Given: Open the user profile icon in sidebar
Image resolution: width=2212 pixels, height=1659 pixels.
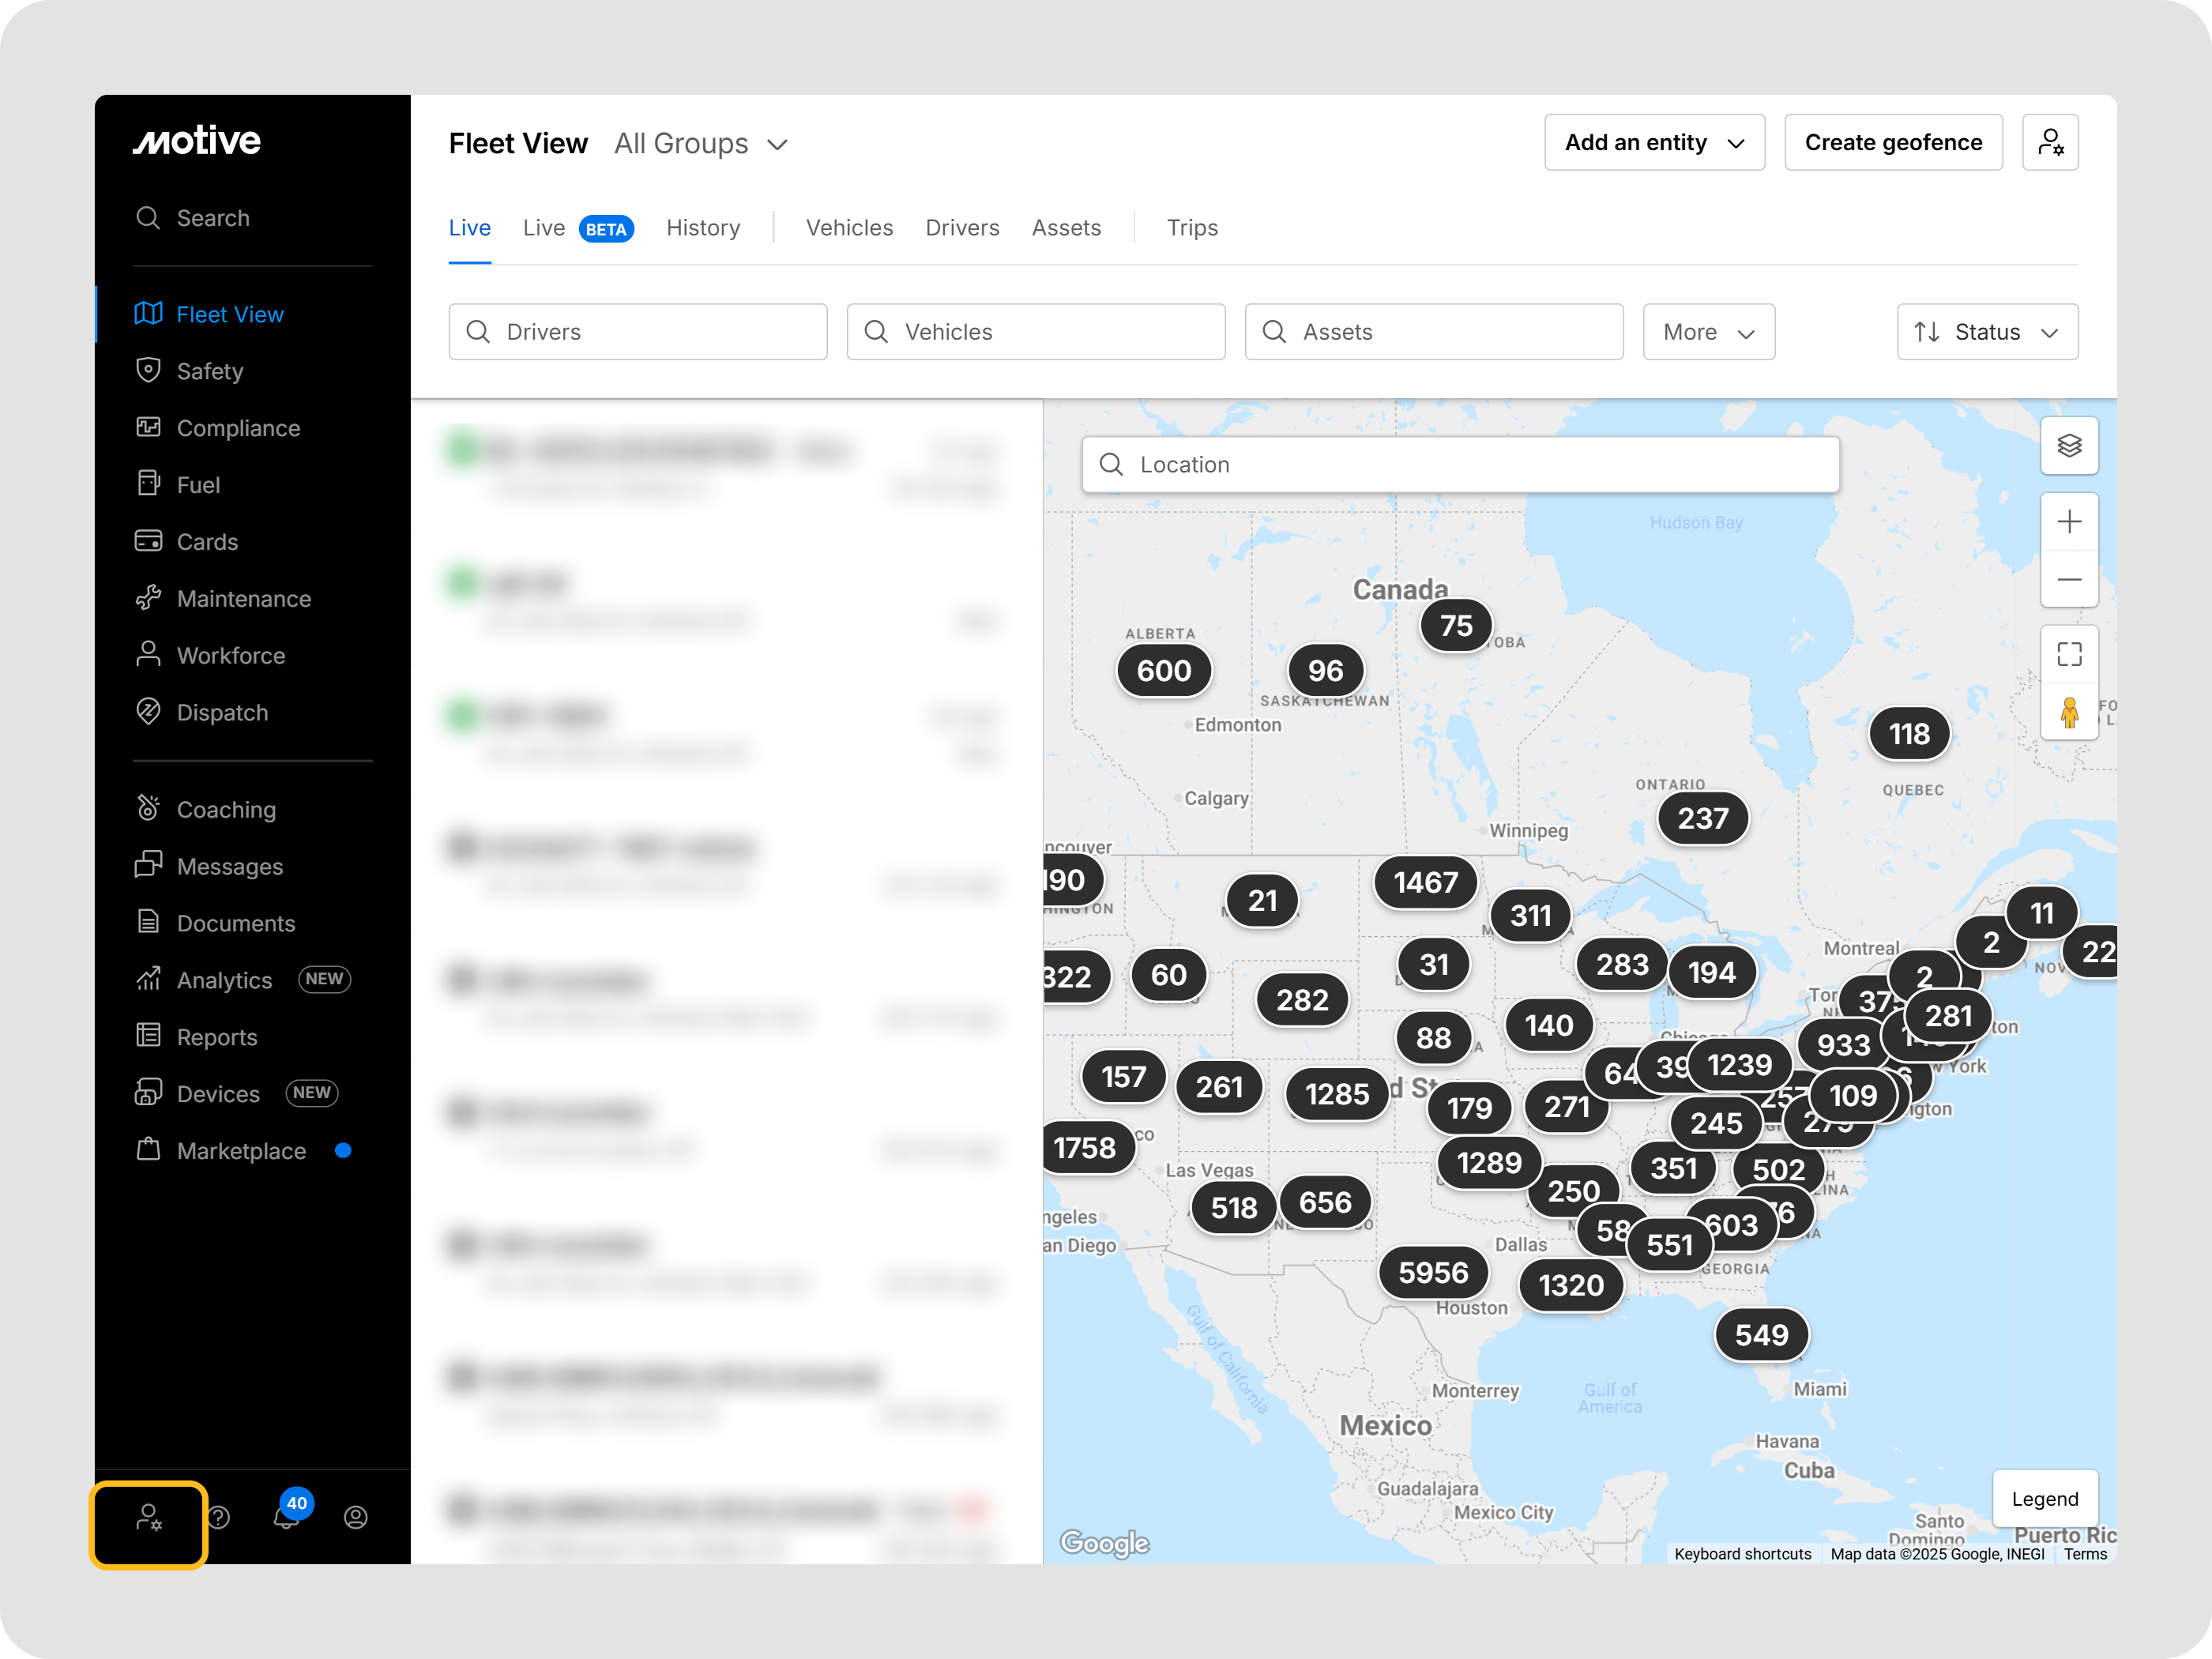Looking at the screenshot, I should click(355, 1517).
